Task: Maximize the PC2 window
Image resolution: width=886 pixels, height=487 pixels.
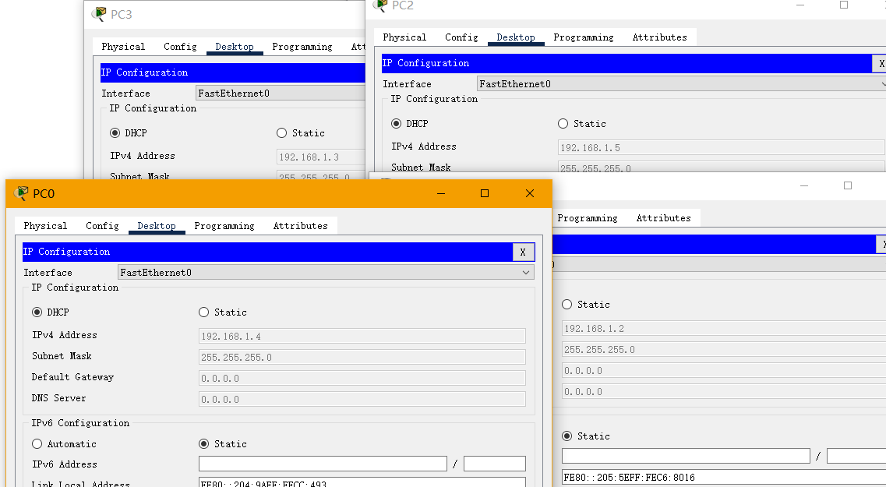Action: click(844, 5)
